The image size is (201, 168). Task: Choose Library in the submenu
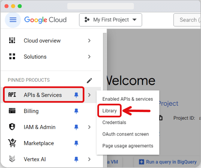click(110, 111)
